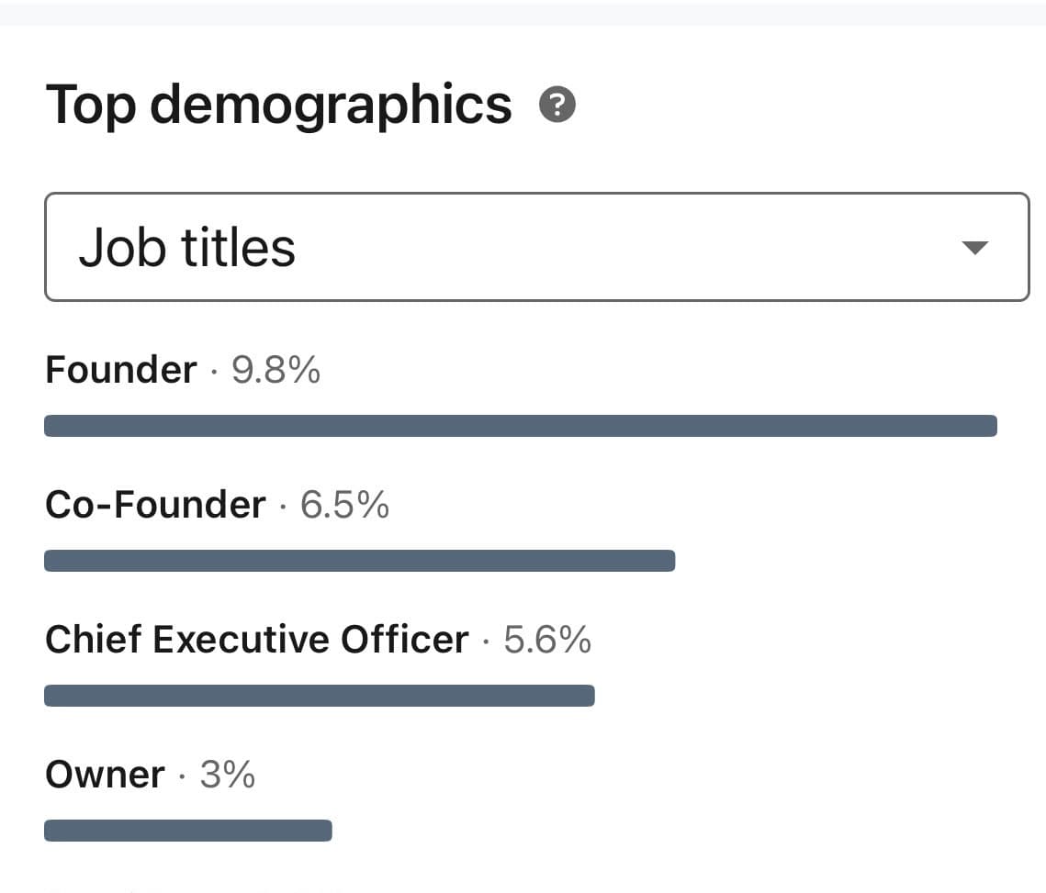Image resolution: width=1046 pixels, height=893 pixels.
Task: Click the Top demographics heading
Action: 279,104
